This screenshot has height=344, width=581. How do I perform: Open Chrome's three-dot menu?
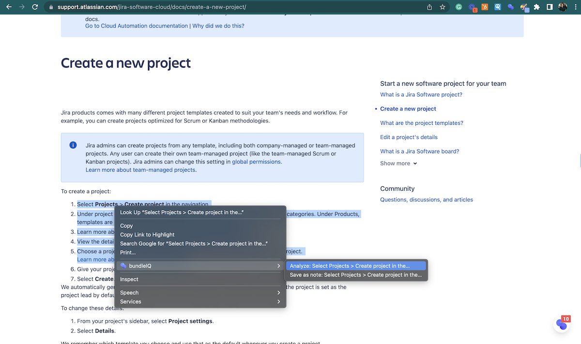575,7
